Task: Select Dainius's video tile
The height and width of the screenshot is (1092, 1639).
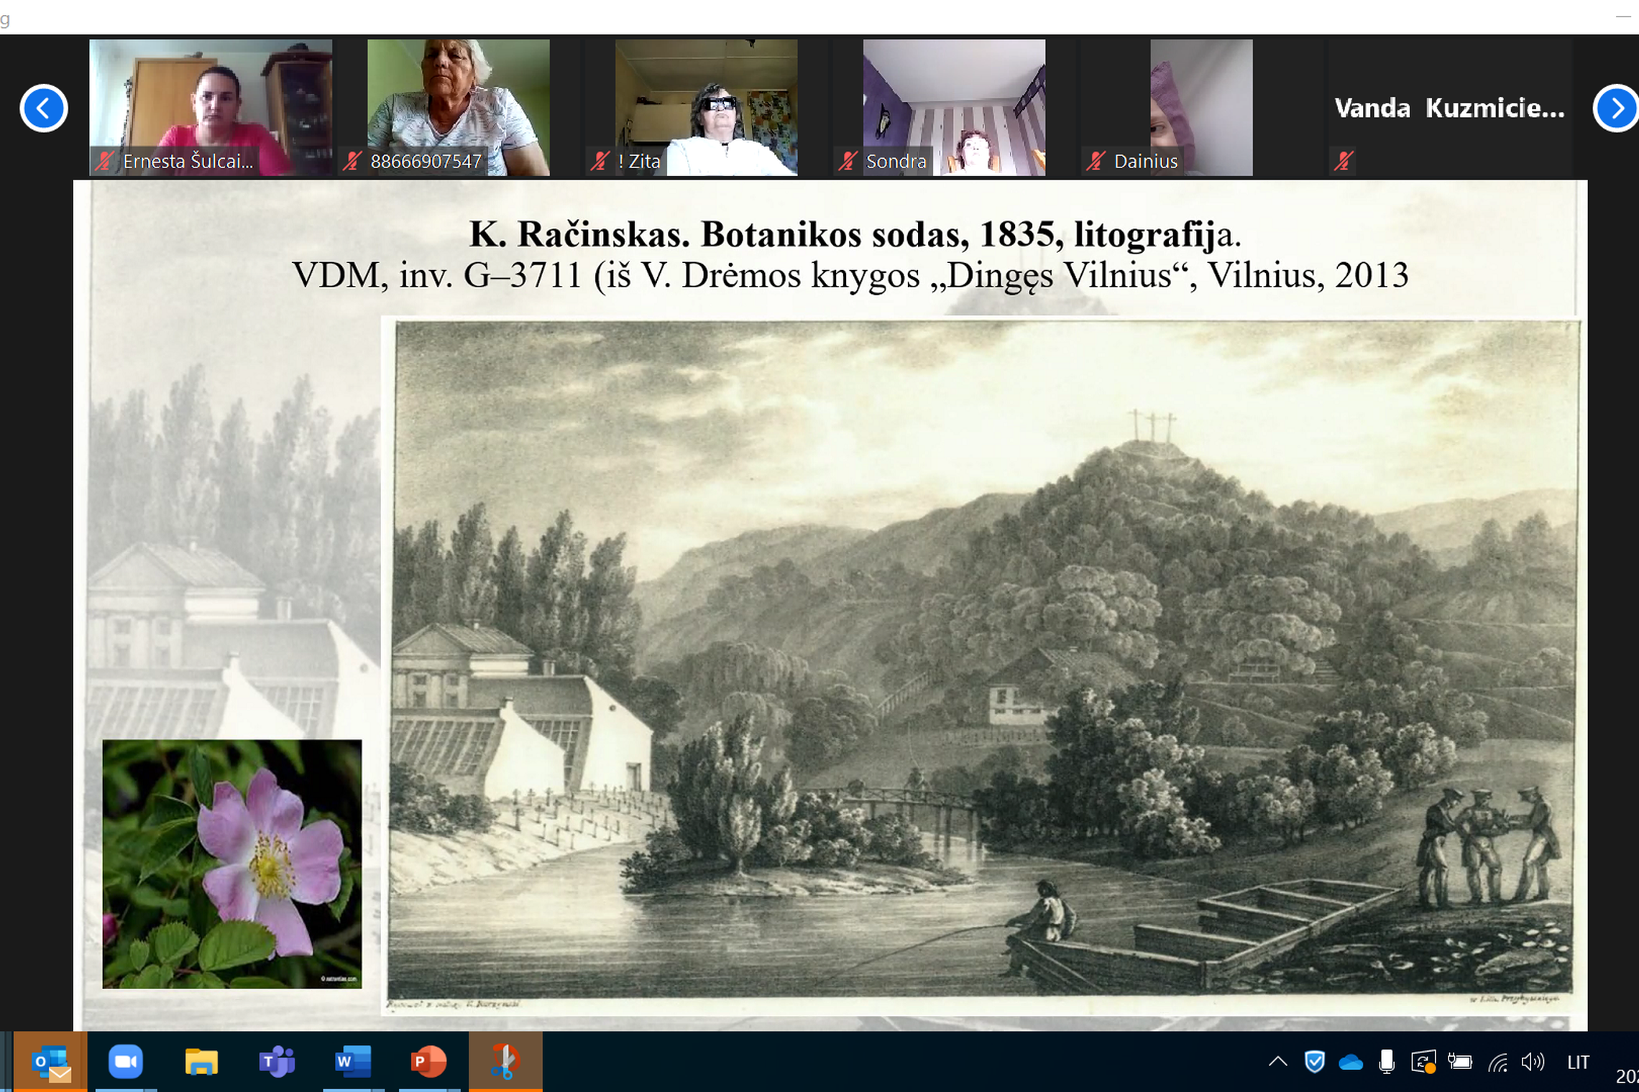Action: (1201, 108)
